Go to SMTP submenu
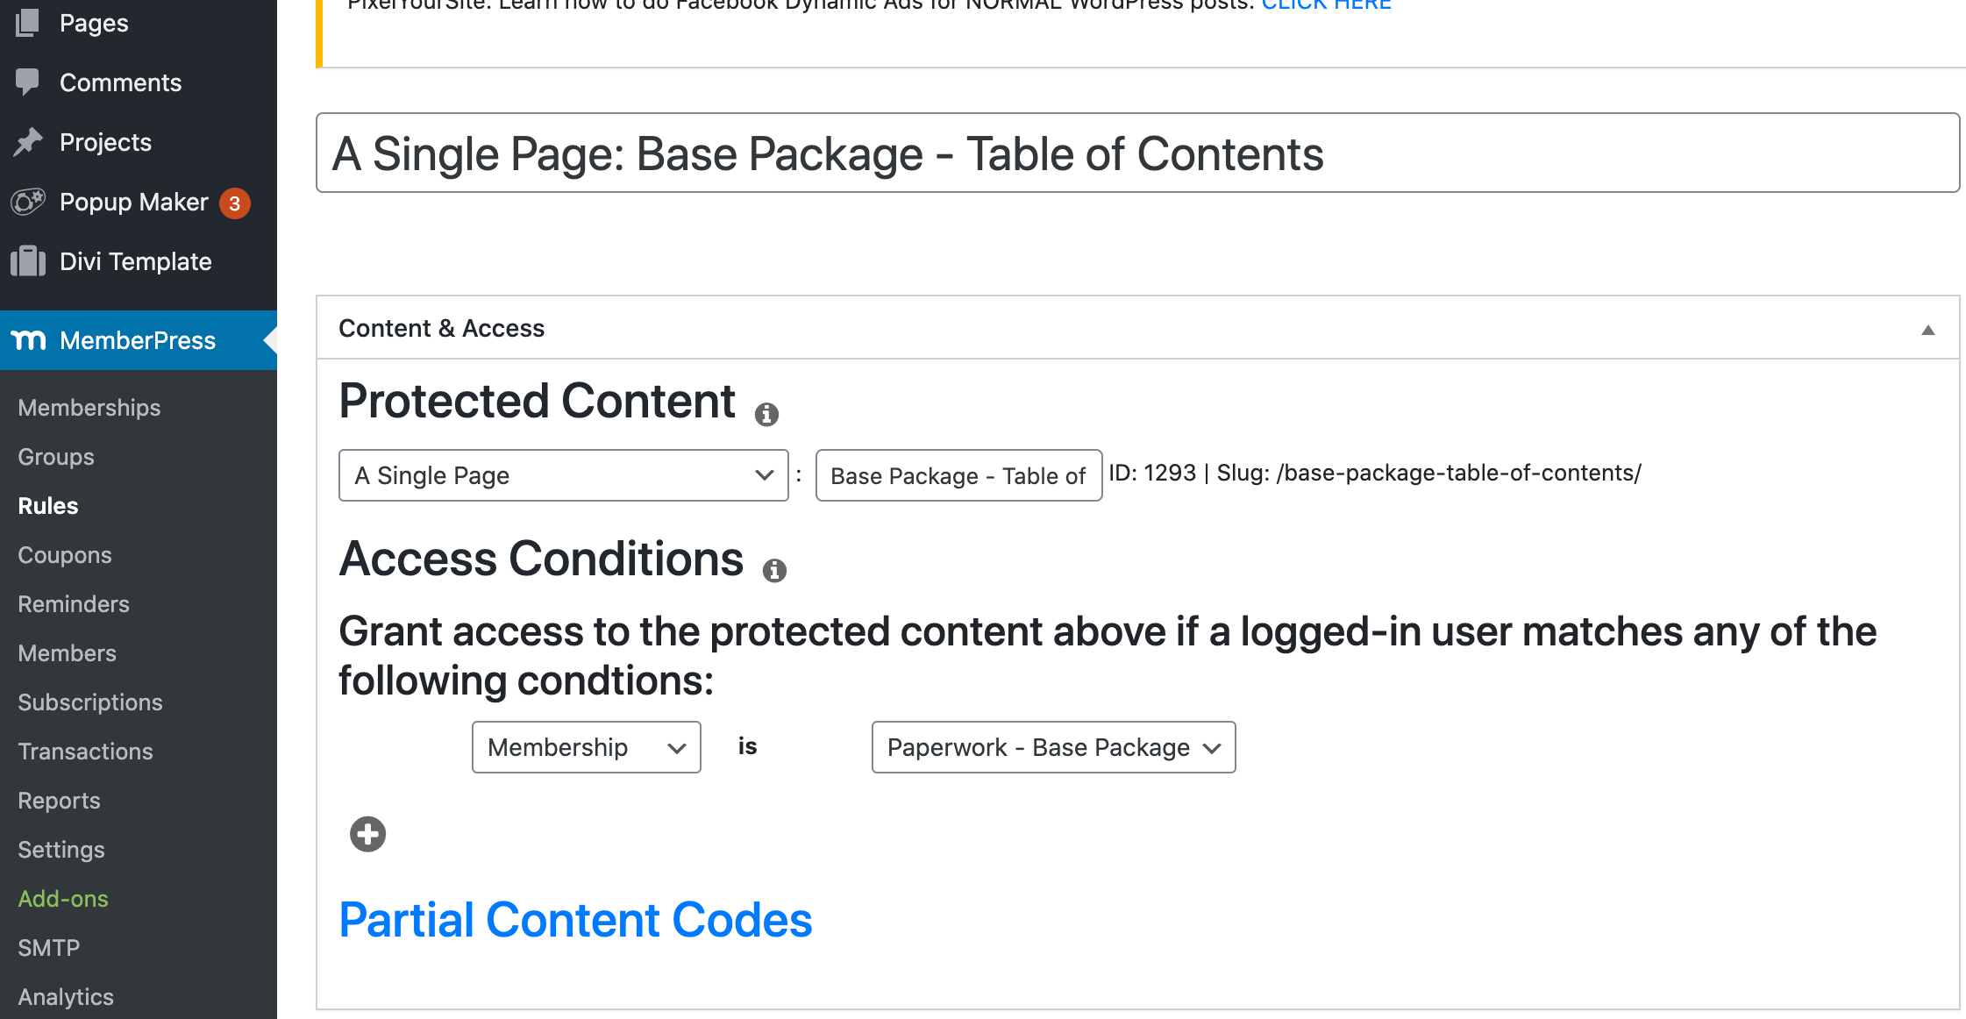Screen dimensions: 1966x1019 pos(49,948)
